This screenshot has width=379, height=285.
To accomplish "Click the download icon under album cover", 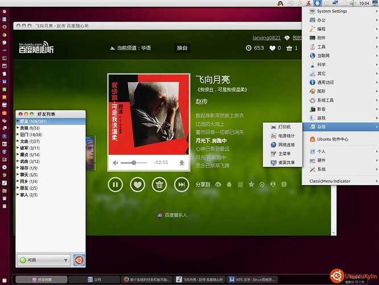I will [x=182, y=163].
